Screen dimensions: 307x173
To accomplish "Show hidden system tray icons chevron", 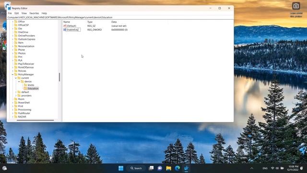I will coord(252,168).
